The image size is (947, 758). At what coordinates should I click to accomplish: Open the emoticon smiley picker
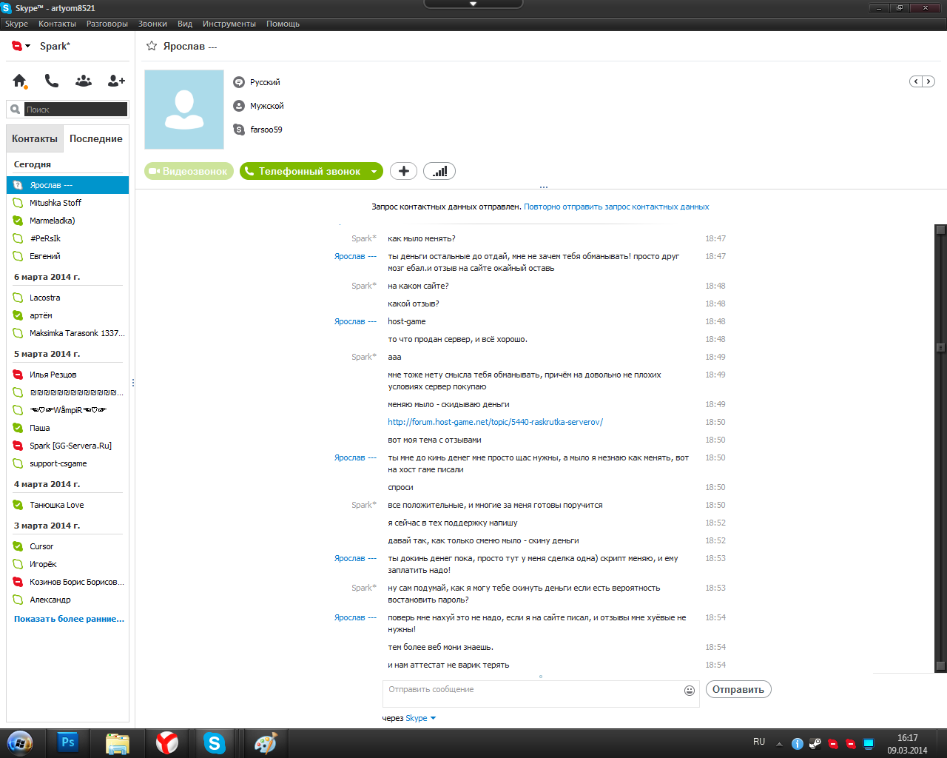pyautogui.click(x=690, y=691)
